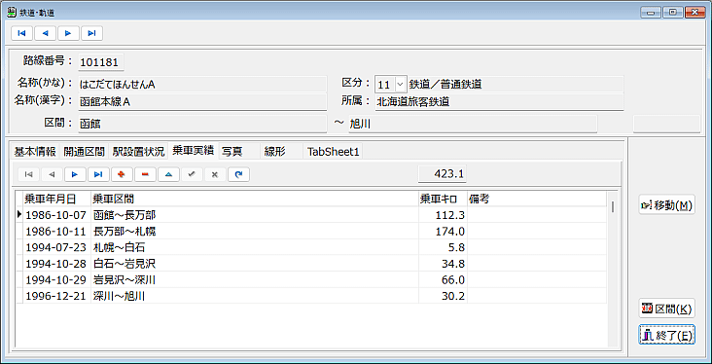Screen dimensions: 712x364
Task: Click the section cell 深川～旭川
Action: click(254, 296)
